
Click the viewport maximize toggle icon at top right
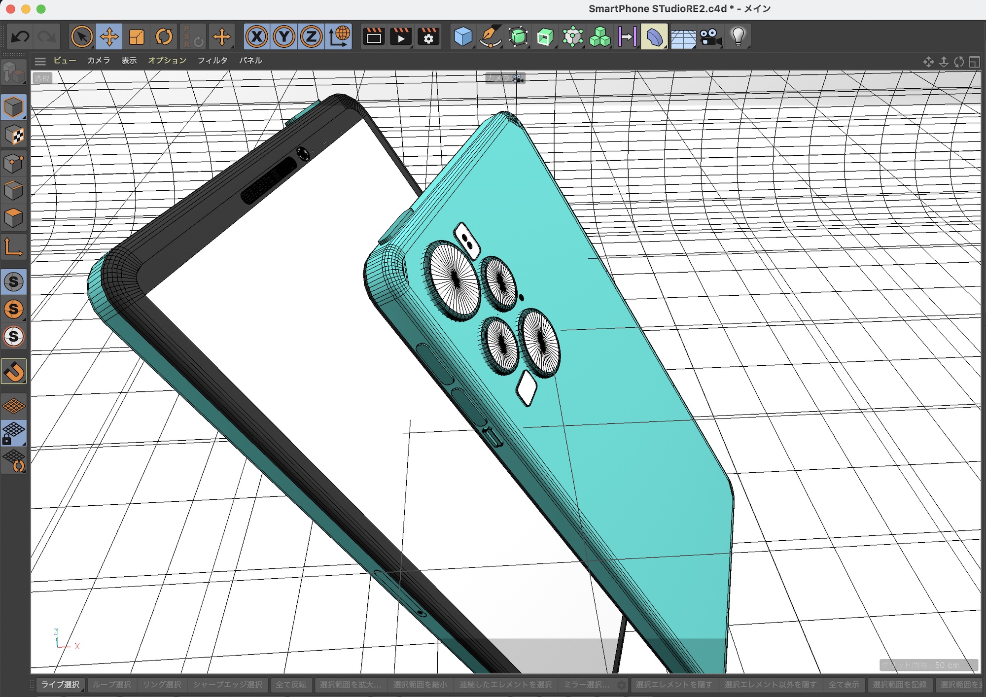point(974,62)
